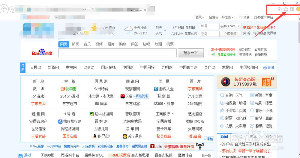300x158 pixels.
Task: Open 爱淘宝 link with icon
Action: click(68, 89)
